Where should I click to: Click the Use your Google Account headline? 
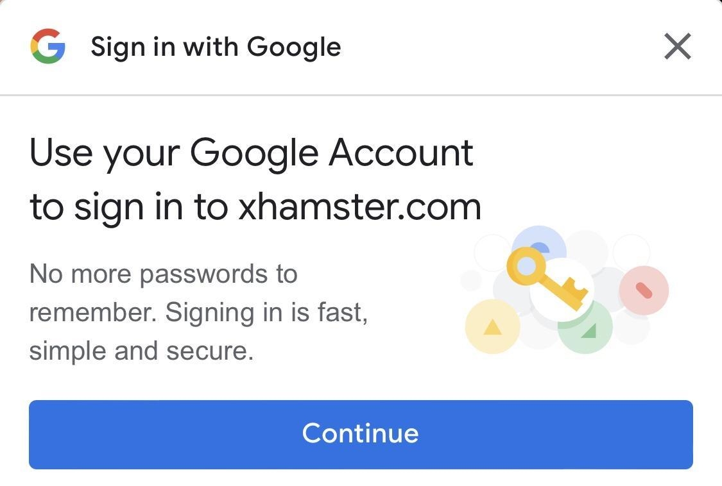coord(252,152)
